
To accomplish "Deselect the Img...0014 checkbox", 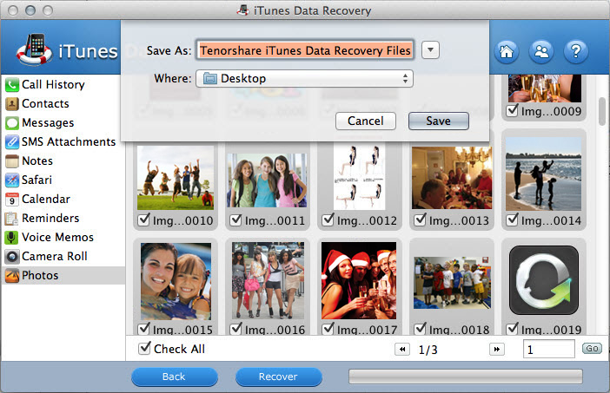I will pyautogui.click(x=513, y=219).
